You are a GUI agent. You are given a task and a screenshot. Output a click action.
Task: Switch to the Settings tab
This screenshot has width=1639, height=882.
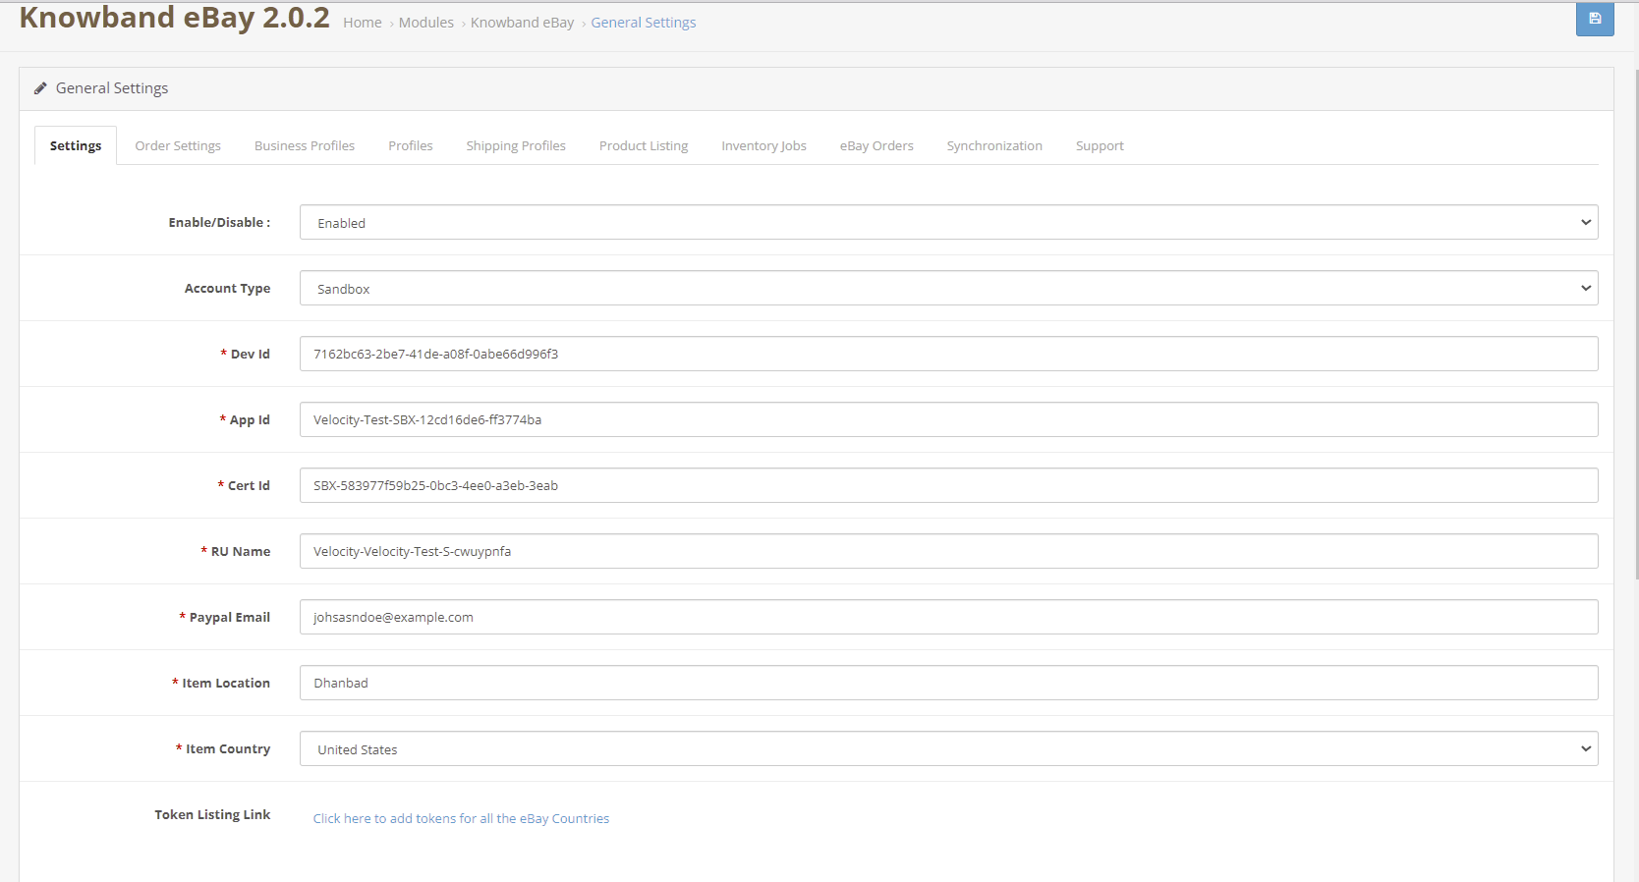click(x=76, y=145)
